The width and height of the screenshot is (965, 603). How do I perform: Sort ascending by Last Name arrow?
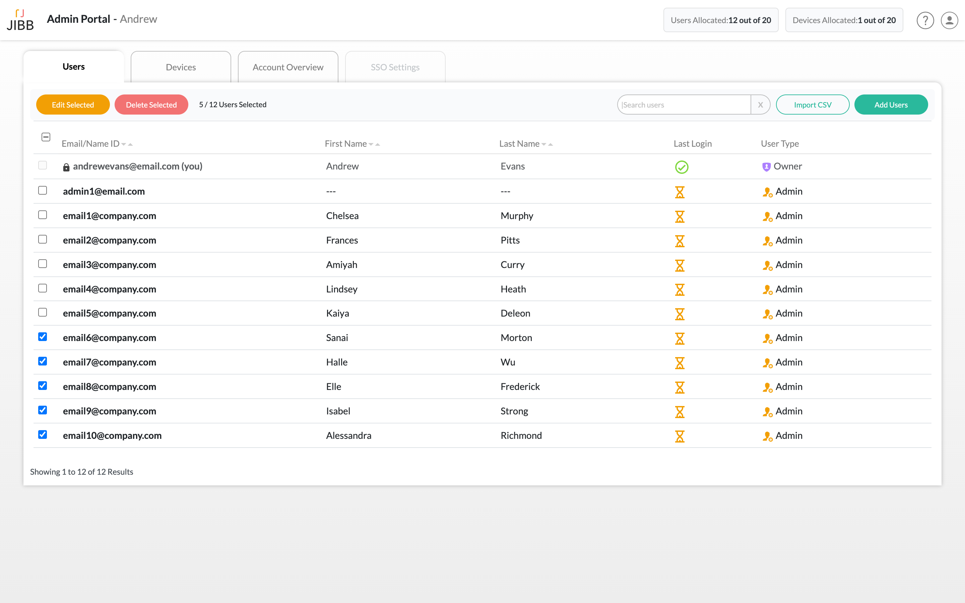pyautogui.click(x=550, y=144)
